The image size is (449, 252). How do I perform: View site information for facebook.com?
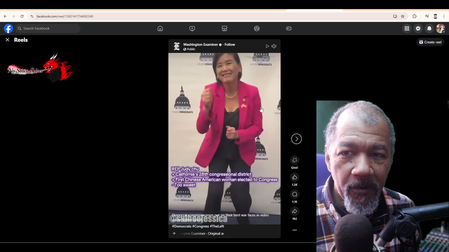[x=32, y=16]
